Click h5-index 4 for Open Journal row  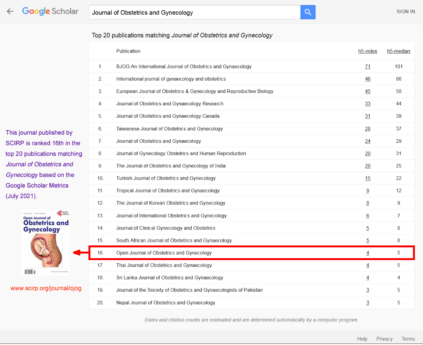[368, 253]
